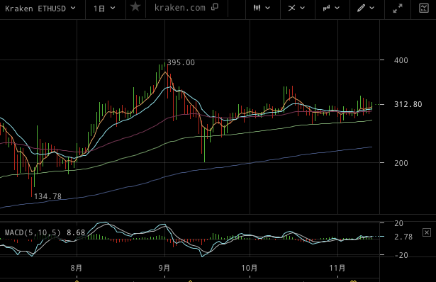Click the MACD value 2.78 label
Viewport: 436px width, 282px height.
tap(403, 237)
